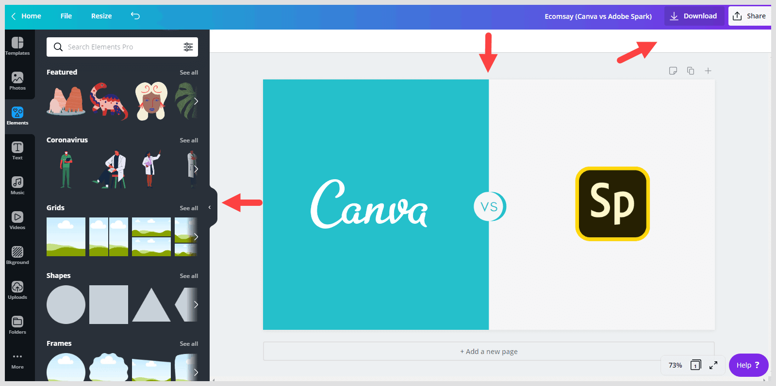
Task: Add the square shape
Action: pyautogui.click(x=109, y=305)
